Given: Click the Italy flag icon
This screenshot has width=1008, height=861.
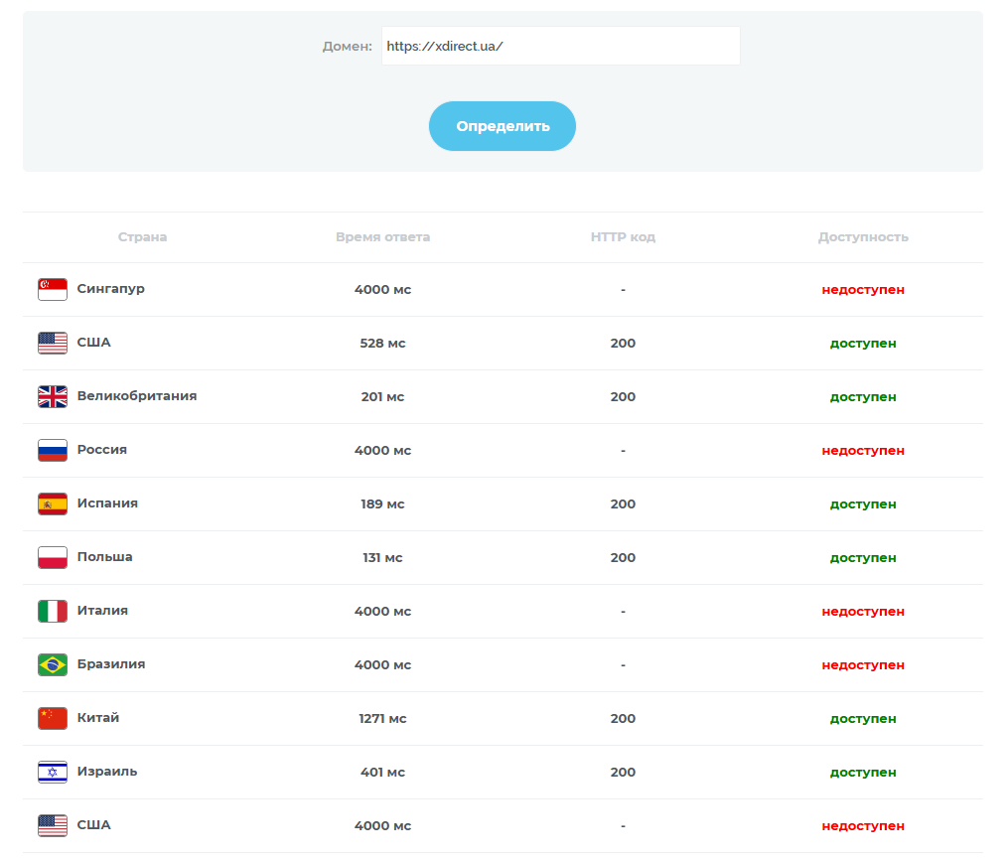Looking at the screenshot, I should (53, 611).
